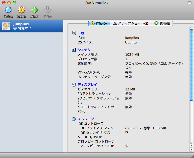Image resolution: width=194 pixels, height=158 pixels.
Task: Select the JumpBox virtual machine icon
Action: click(6, 26)
